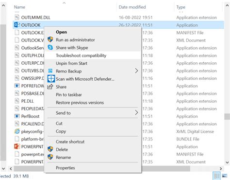Switch to the details view icon in the status bar
The height and width of the screenshot is (180, 230).
point(217,176)
